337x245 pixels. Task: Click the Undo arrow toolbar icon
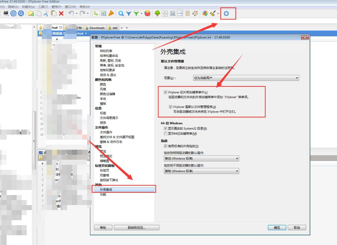71,13
